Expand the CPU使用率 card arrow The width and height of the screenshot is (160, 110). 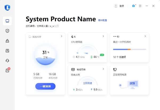[103, 36]
